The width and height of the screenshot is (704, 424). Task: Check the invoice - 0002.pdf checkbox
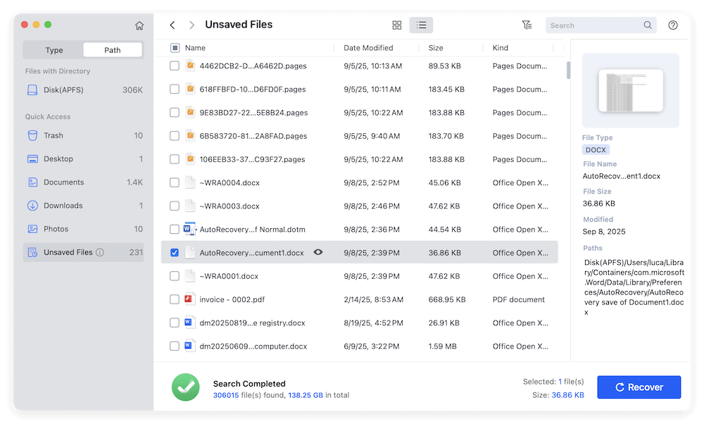[x=174, y=299]
